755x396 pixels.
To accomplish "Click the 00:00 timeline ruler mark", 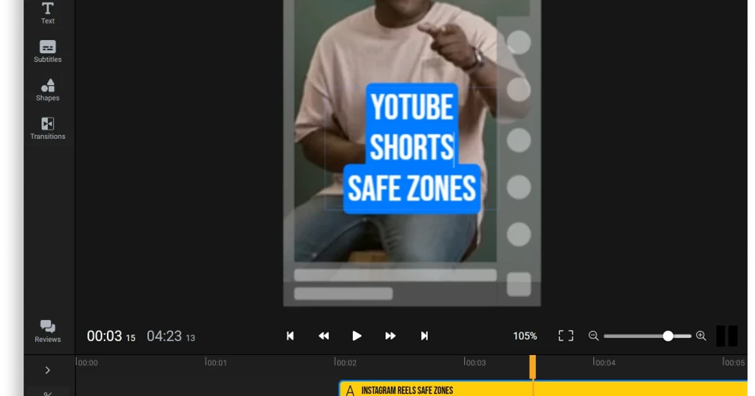I will pos(87,362).
